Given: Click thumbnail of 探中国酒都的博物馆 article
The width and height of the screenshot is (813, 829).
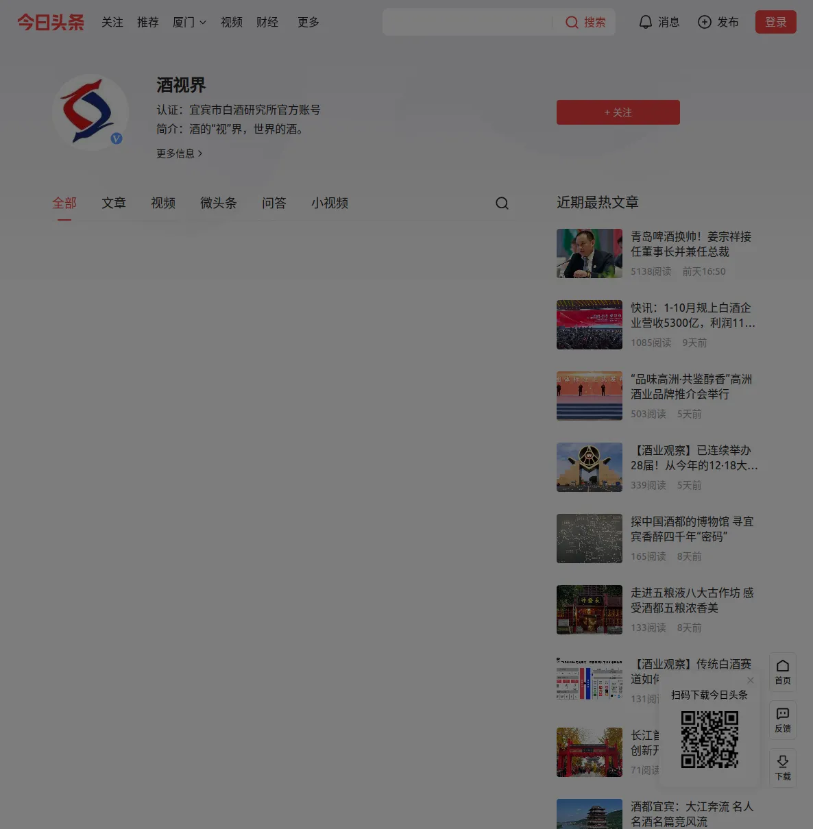Looking at the screenshot, I should (590, 539).
